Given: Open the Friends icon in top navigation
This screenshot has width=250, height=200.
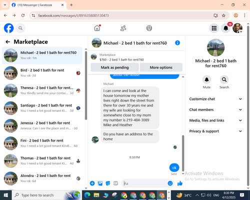Looking at the screenshot, I should [123, 28].
